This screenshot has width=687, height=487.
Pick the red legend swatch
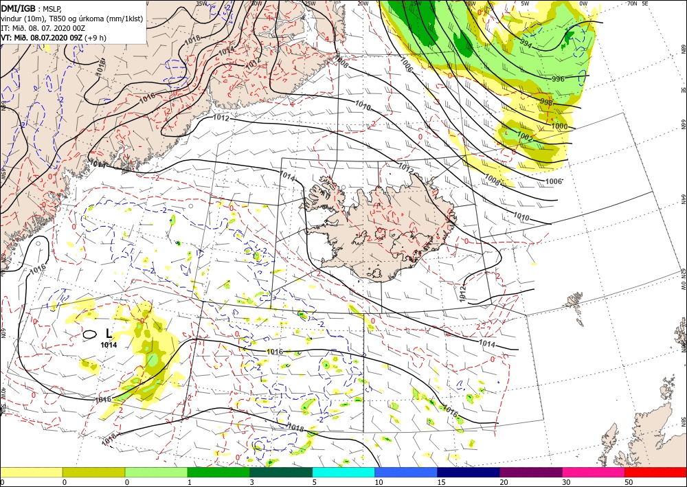(x=655, y=472)
